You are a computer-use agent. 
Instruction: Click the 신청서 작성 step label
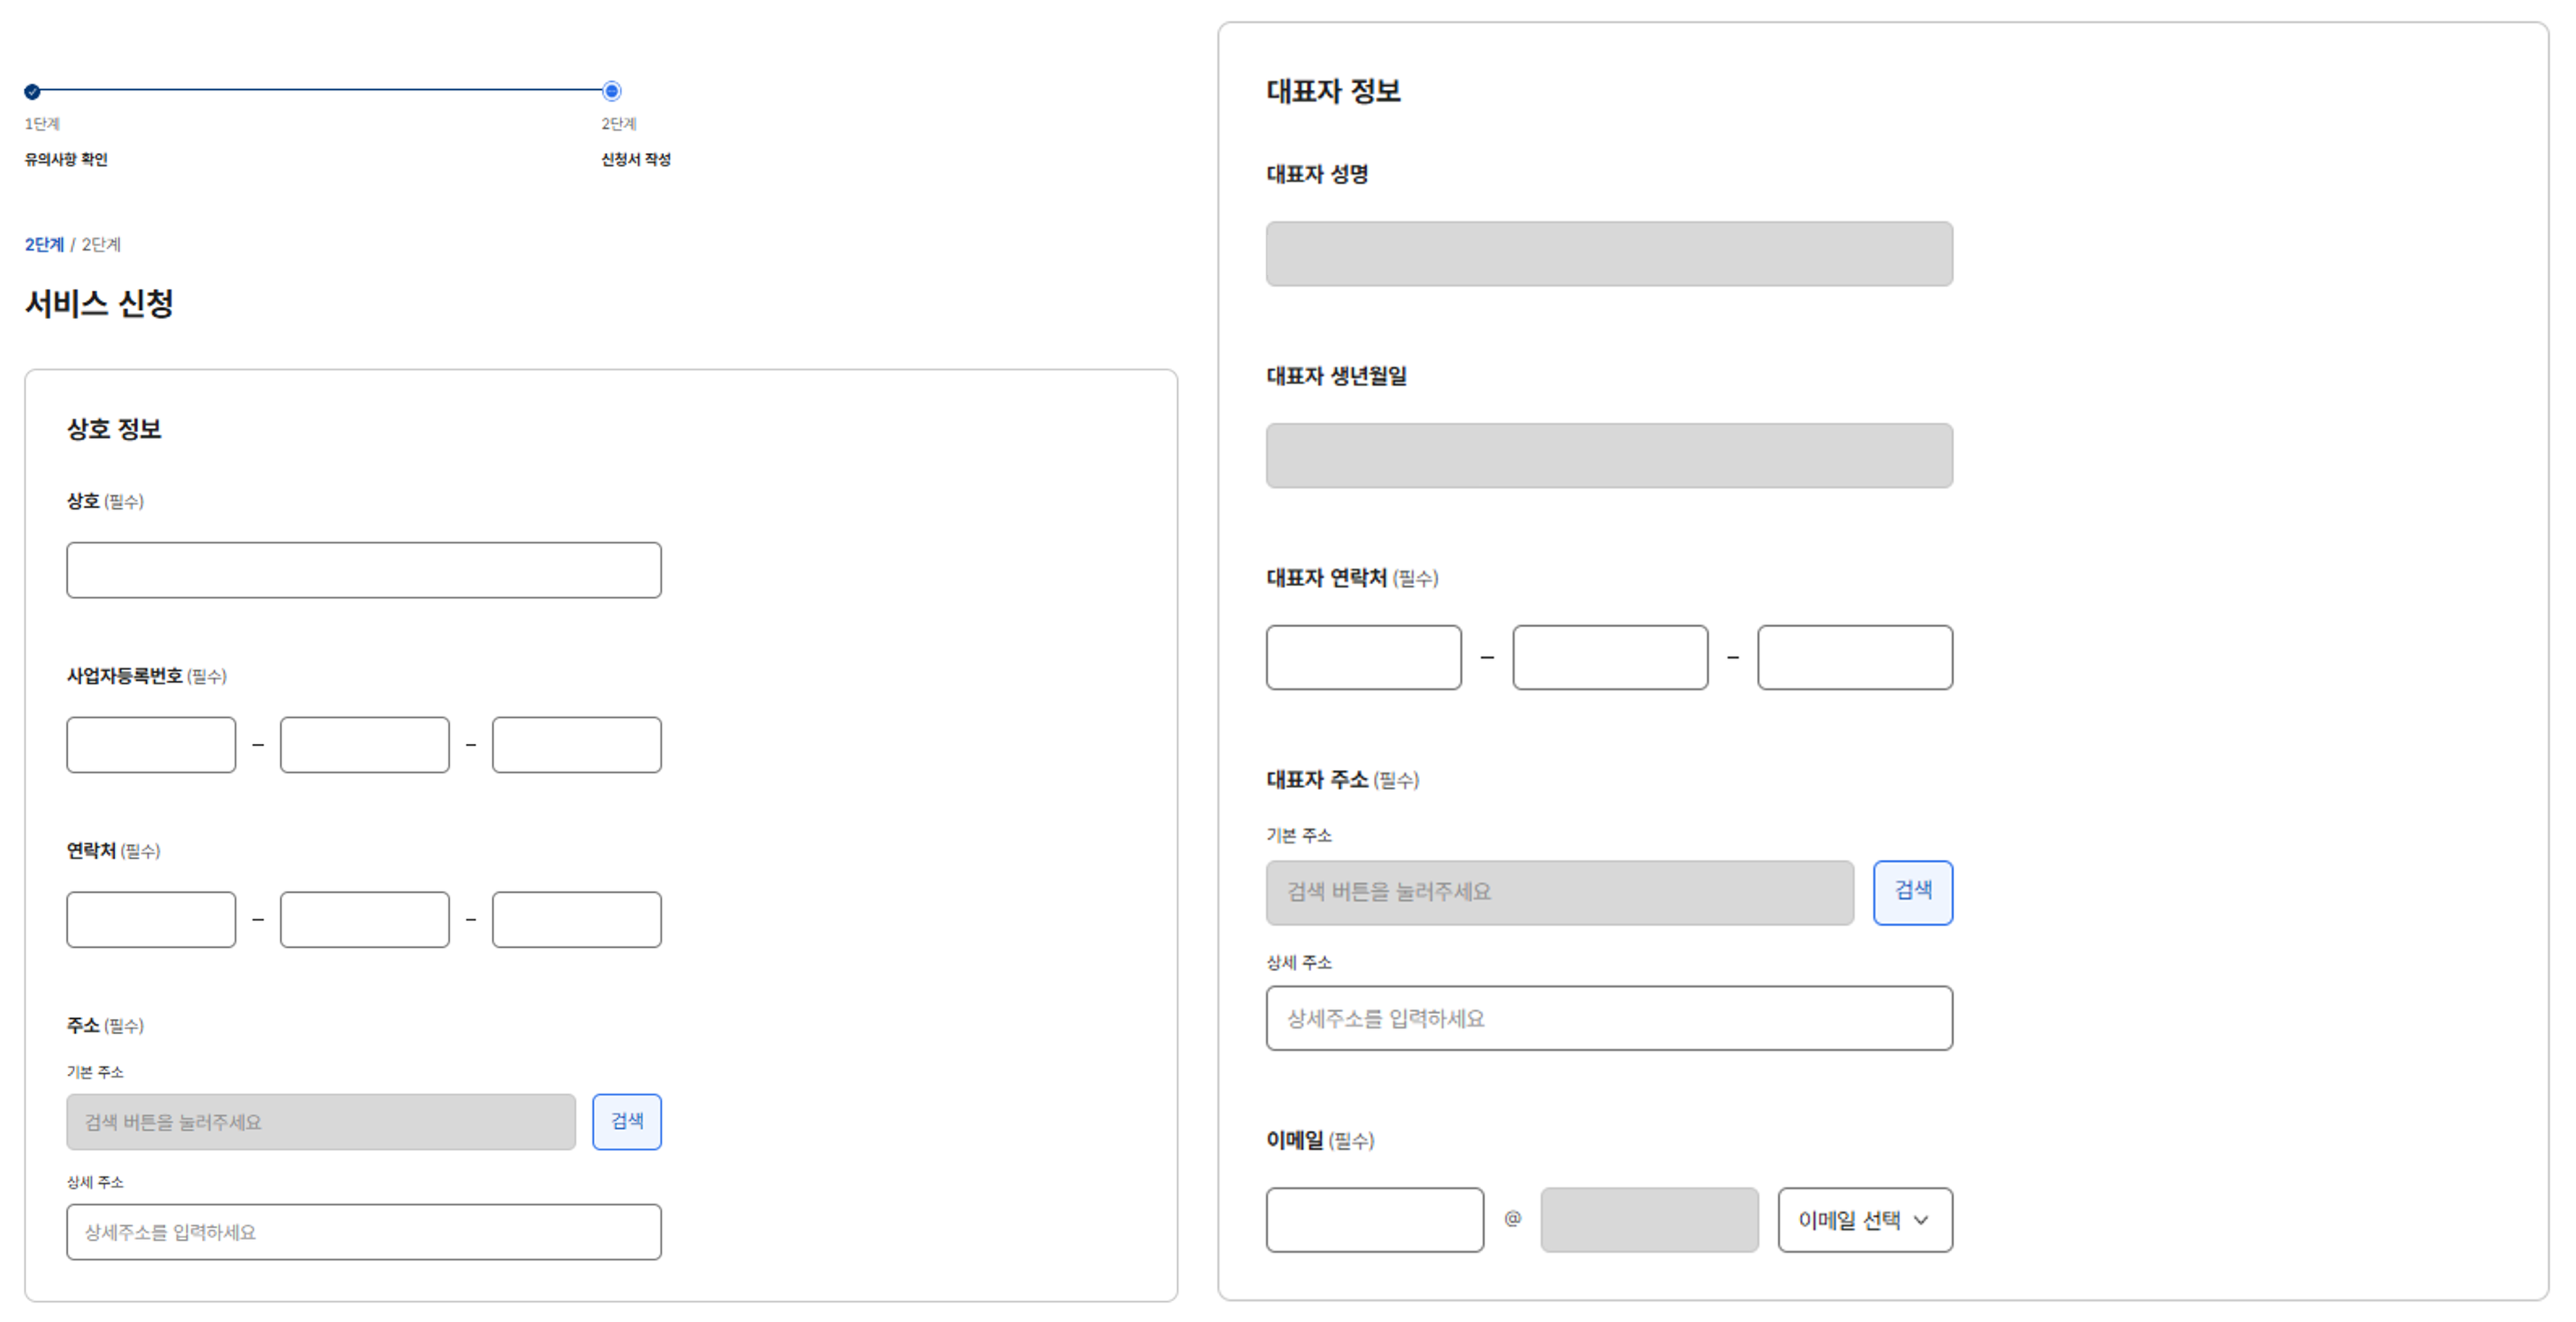636,160
